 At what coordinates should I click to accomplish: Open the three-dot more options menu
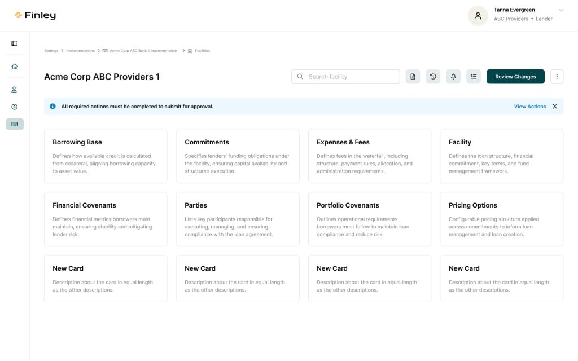pyautogui.click(x=557, y=77)
